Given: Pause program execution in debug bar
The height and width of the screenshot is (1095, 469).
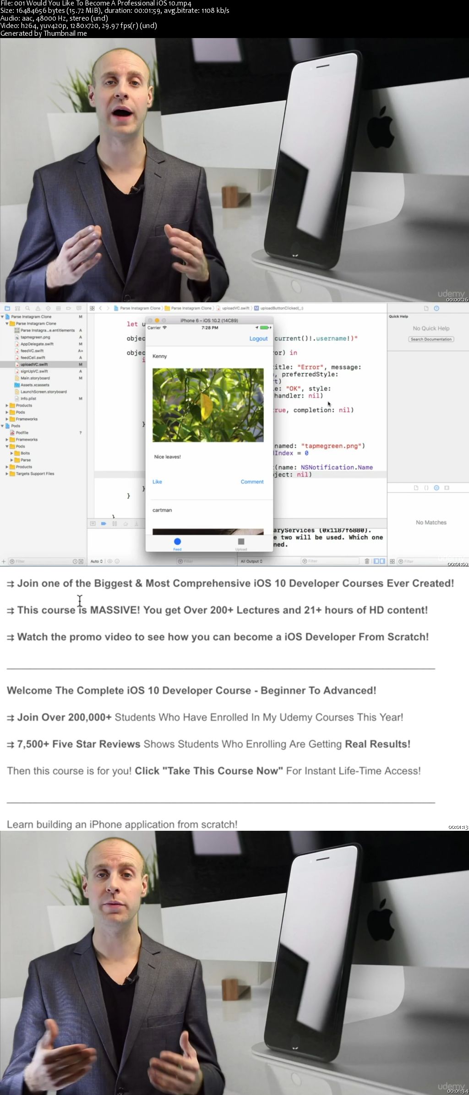Looking at the screenshot, I should pos(115,523).
